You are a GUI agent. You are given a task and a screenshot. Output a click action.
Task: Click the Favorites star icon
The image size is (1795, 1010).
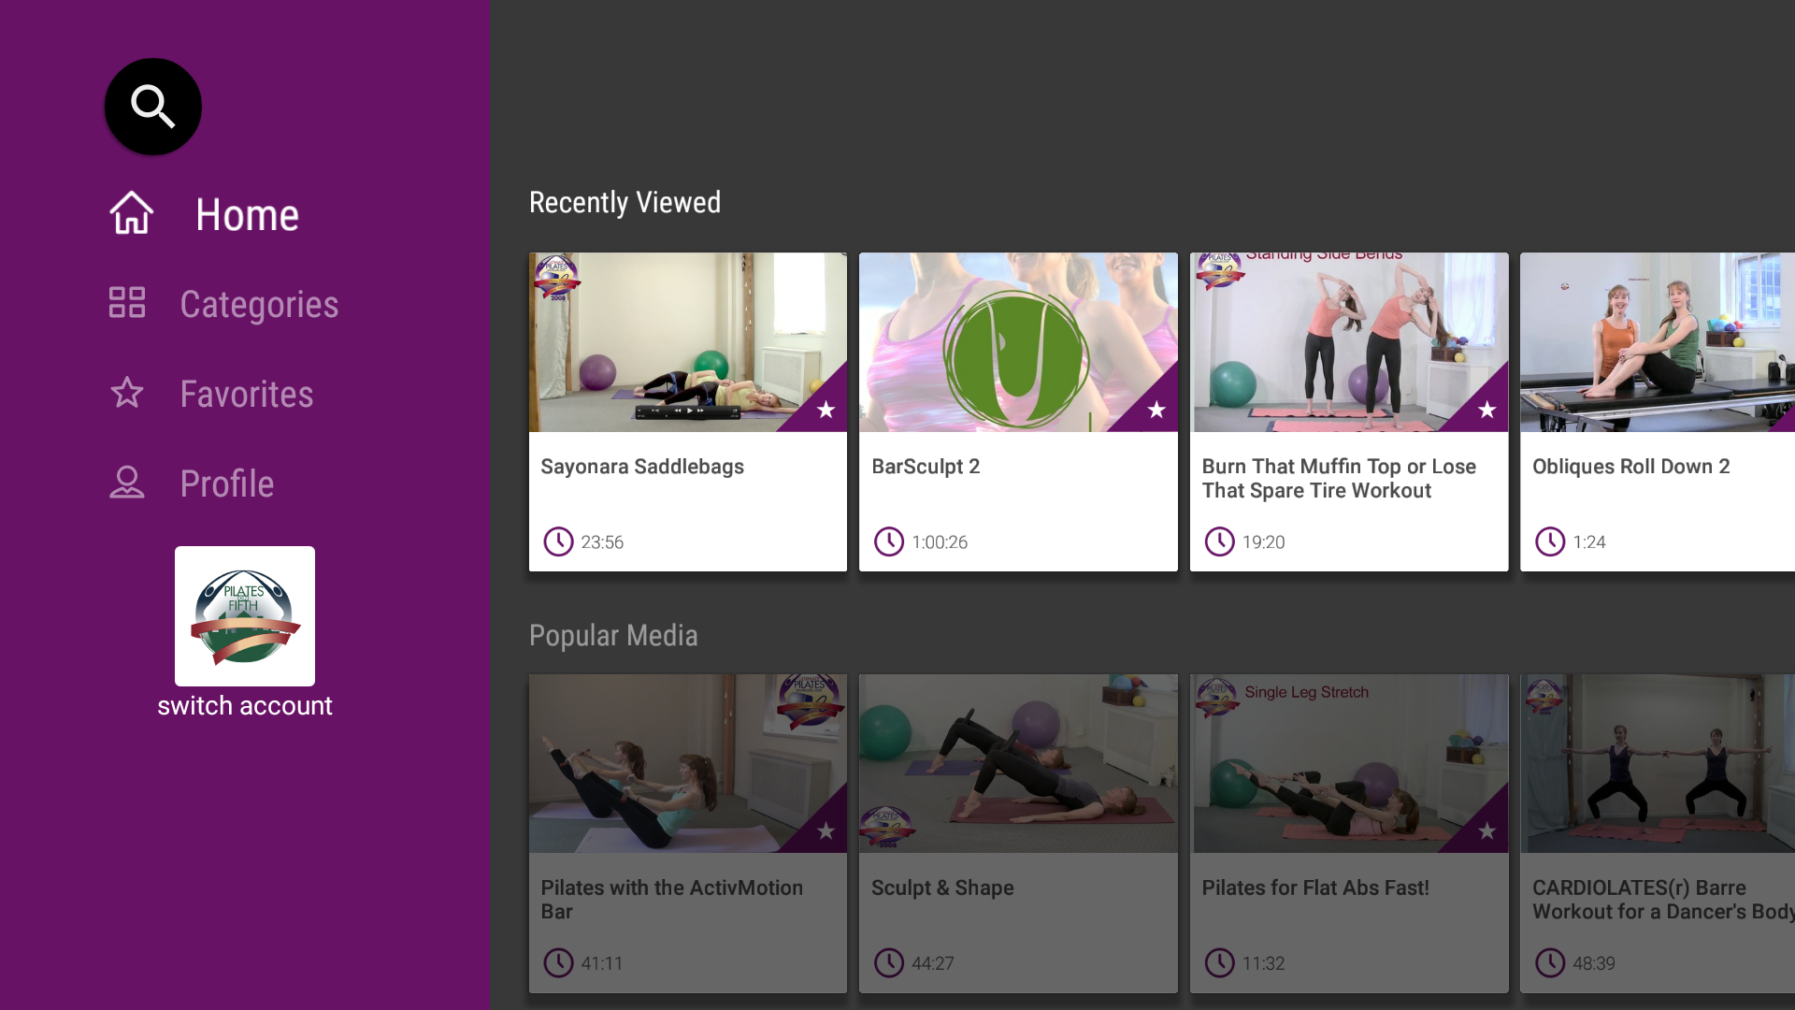[x=127, y=393]
